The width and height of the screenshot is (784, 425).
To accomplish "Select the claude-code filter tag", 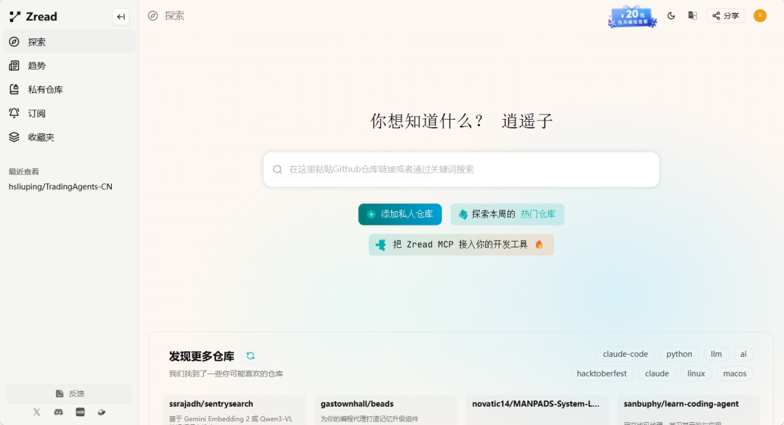I will point(625,354).
